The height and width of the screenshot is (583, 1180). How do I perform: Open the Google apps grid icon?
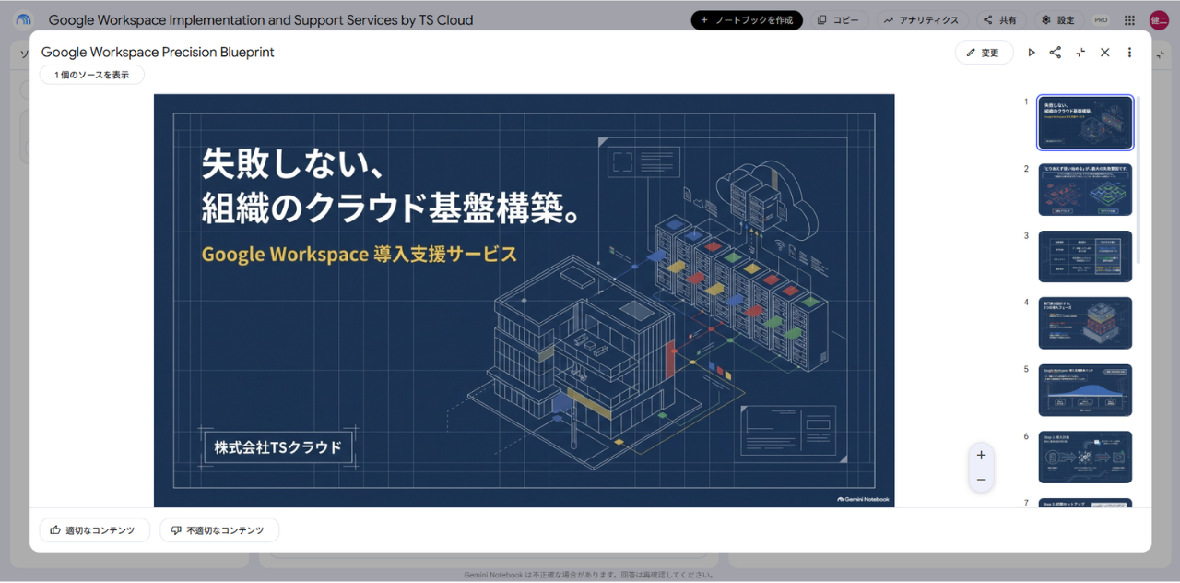tap(1128, 19)
